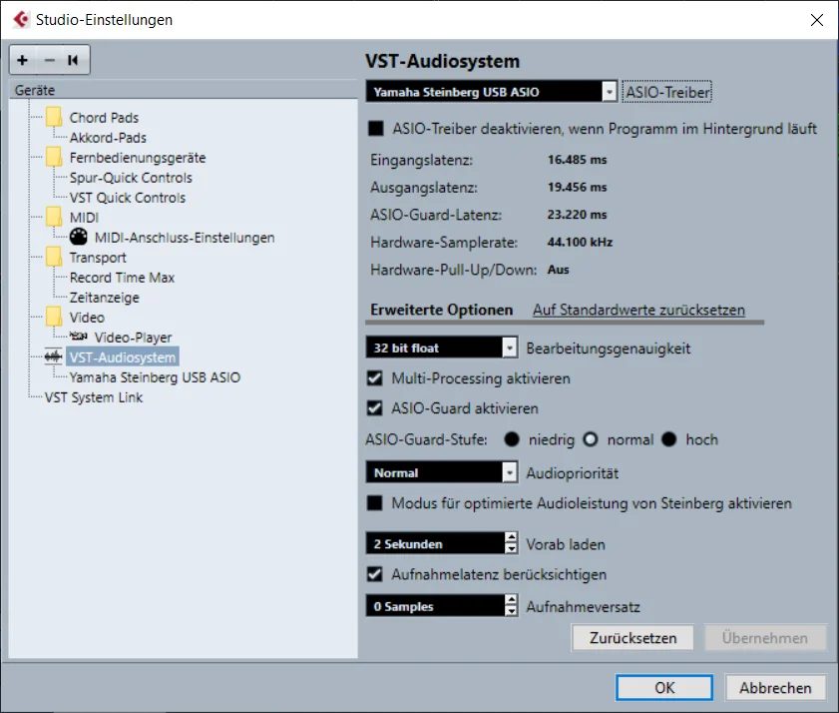Open the Audiopriorität dropdown
Screen dimensions: 839x713
coord(442,473)
